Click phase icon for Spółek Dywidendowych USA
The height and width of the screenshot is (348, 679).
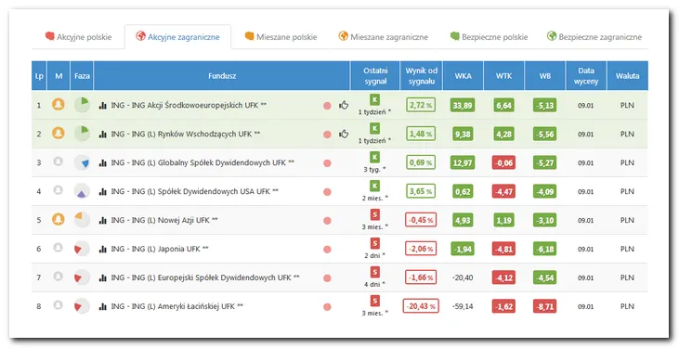tap(82, 191)
